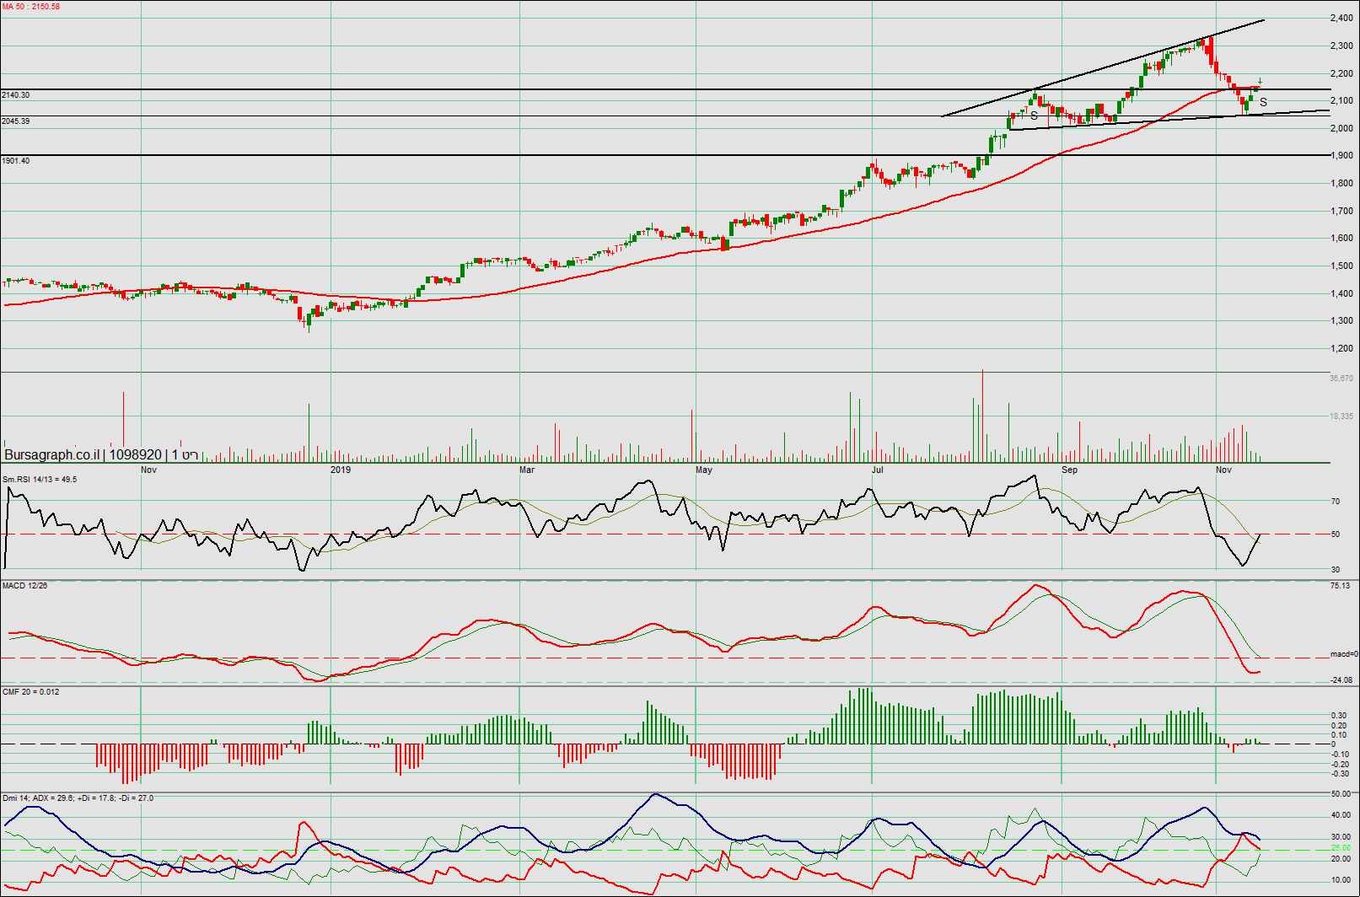Click the -0.10 CMF axis label
1360x897 pixels.
pyautogui.click(x=1340, y=754)
